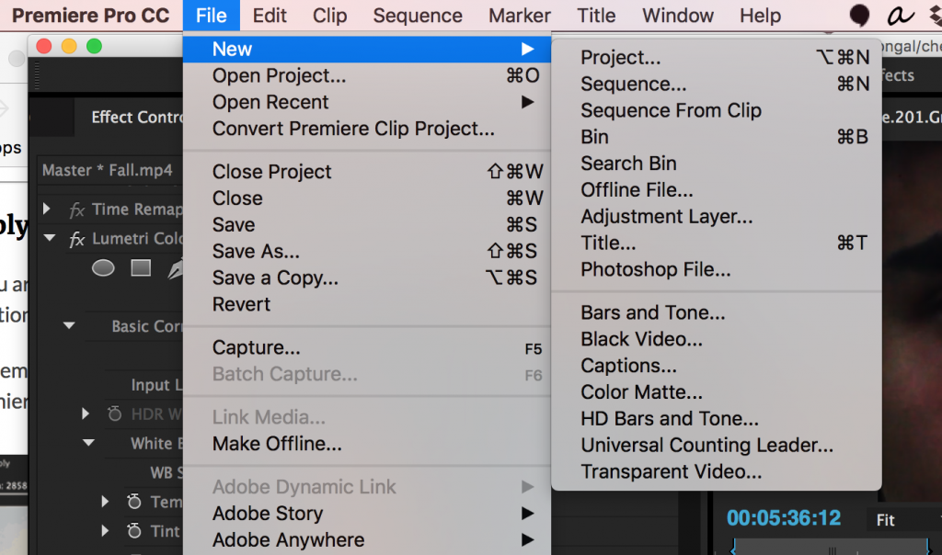Open the File menu in the menu bar
The width and height of the screenshot is (942, 555).
coord(212,16)
